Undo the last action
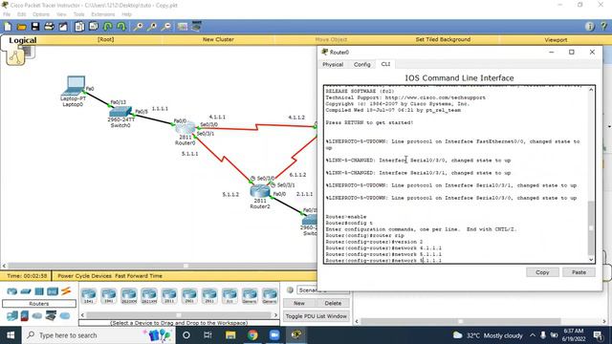This screenshot has width=612, height=344. (108, 27)
